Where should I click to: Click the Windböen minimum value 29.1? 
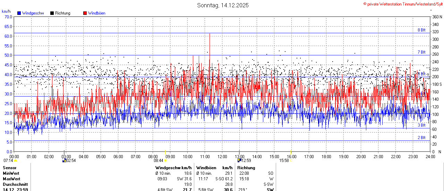[x=229, y=173]
